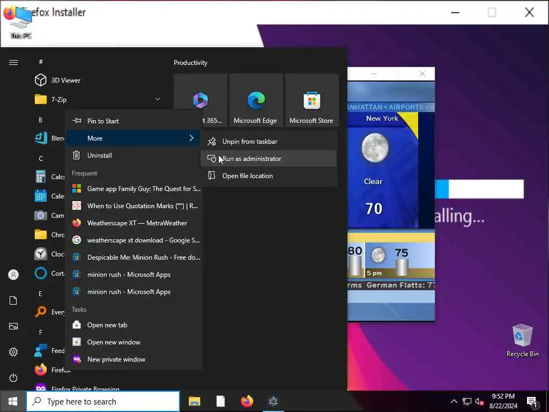This screenshot has height=412, width=549.
Task: Click the muted volume tray icon
Action: tap(479, 402)
